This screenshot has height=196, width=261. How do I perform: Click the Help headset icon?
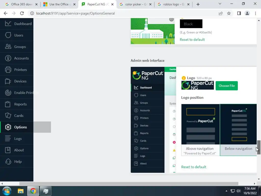click(8, 162)
